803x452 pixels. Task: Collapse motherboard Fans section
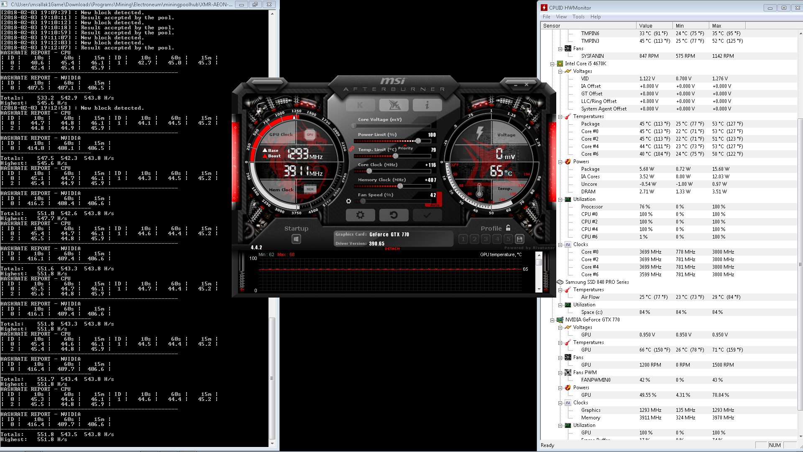coord(560,49)
